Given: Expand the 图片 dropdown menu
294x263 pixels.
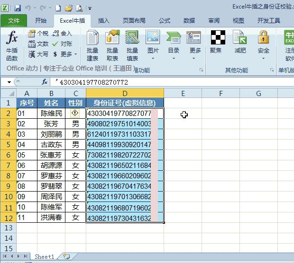Looking at the screenshot, I should 153,51.
